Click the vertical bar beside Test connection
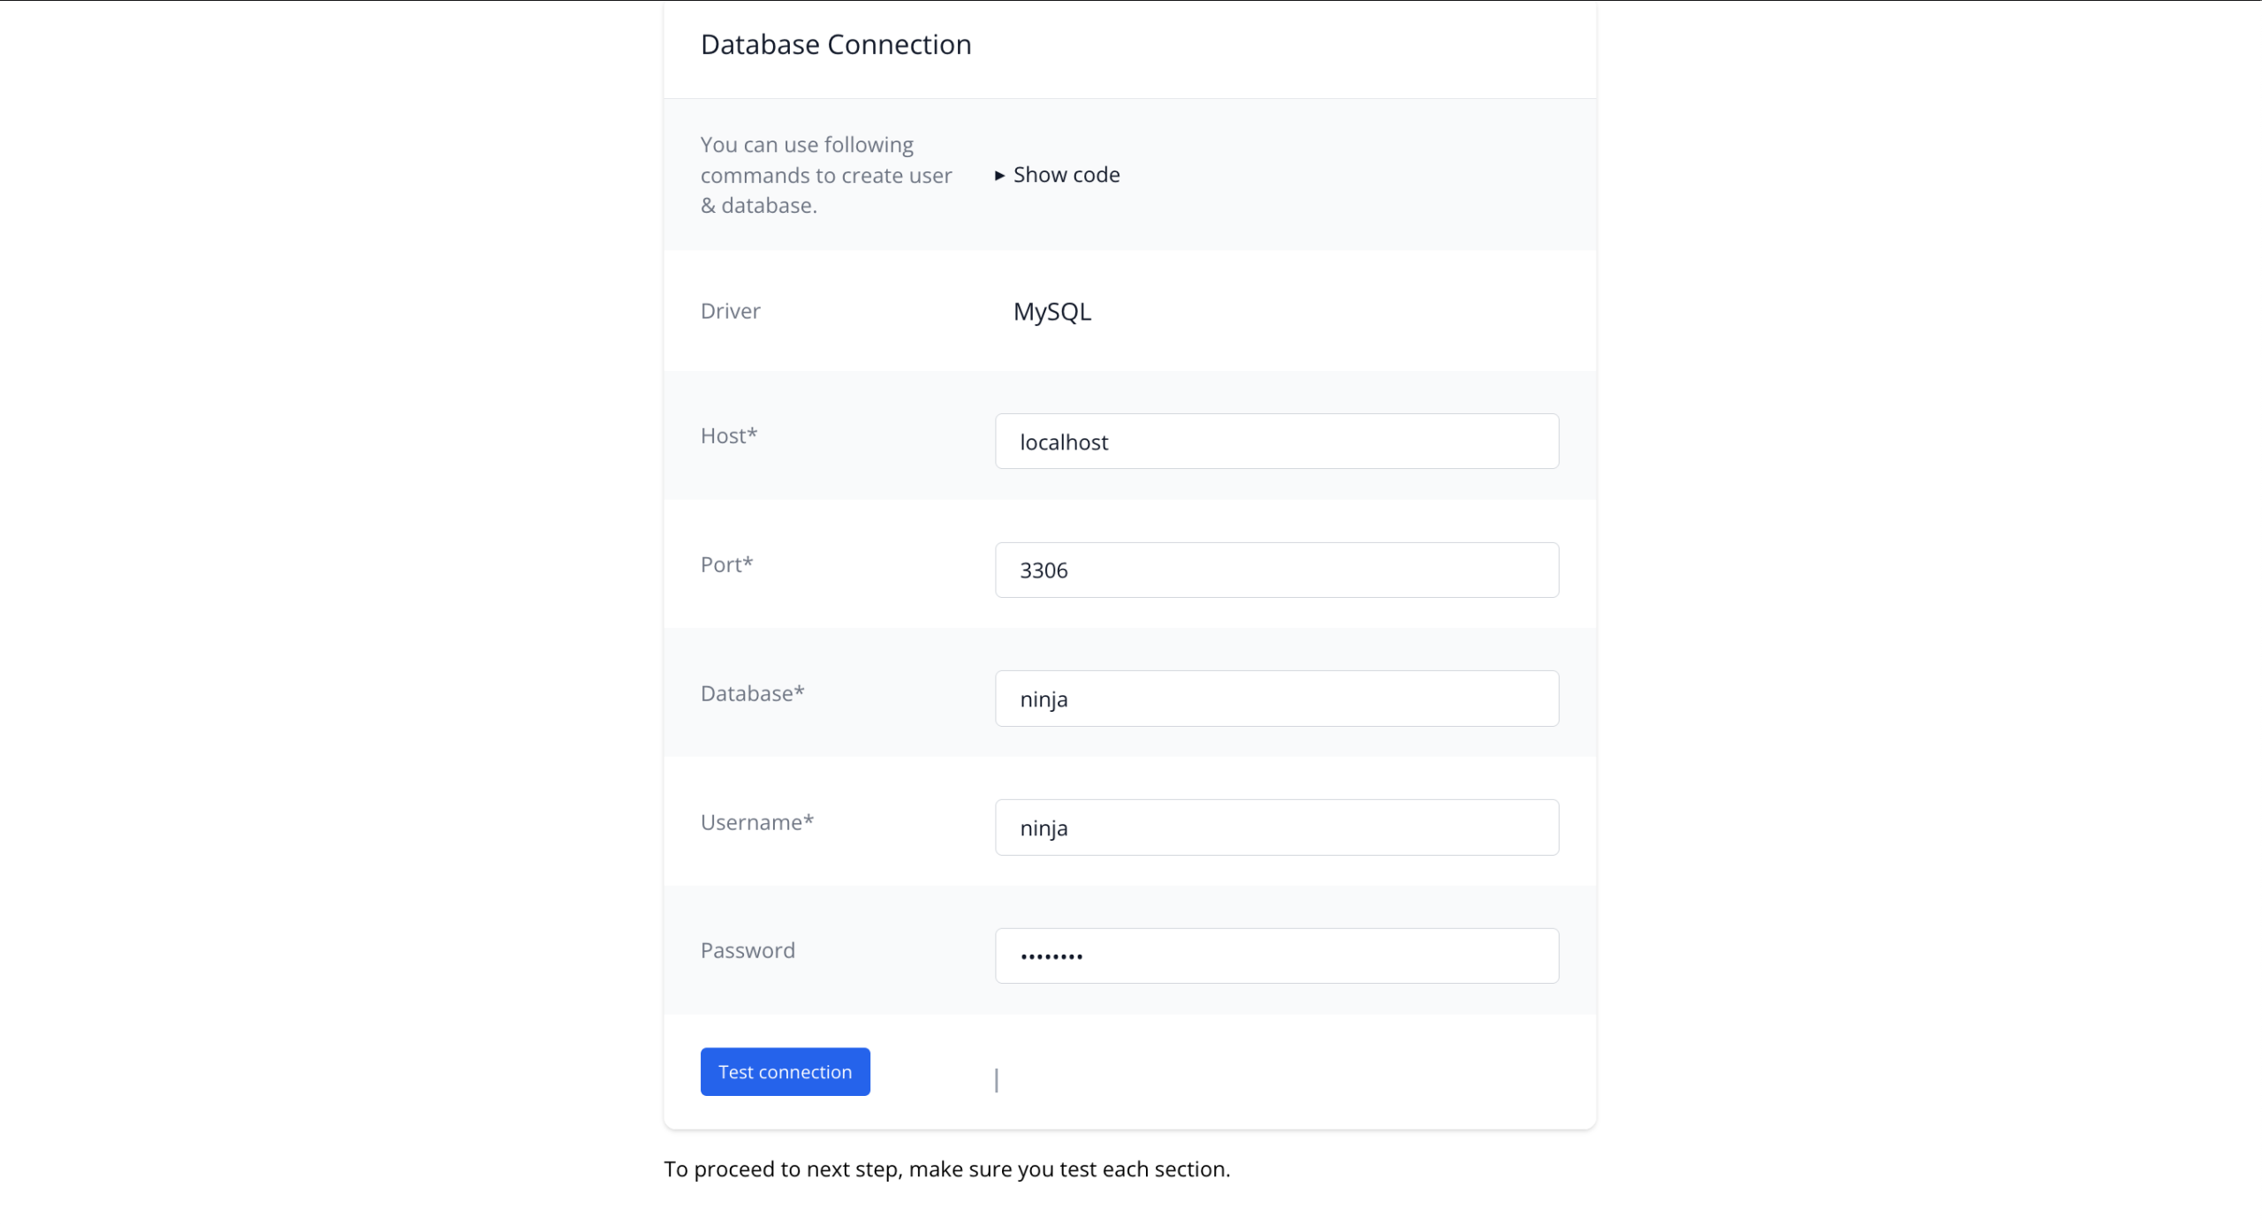 [x=997, y=1079]
